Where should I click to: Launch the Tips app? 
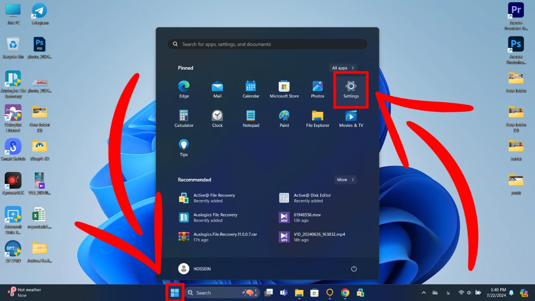(184, 147)
